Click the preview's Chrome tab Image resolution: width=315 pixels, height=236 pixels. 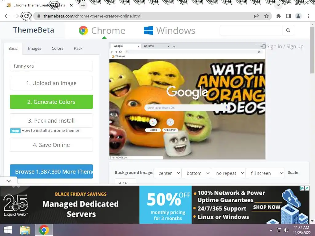156,46
